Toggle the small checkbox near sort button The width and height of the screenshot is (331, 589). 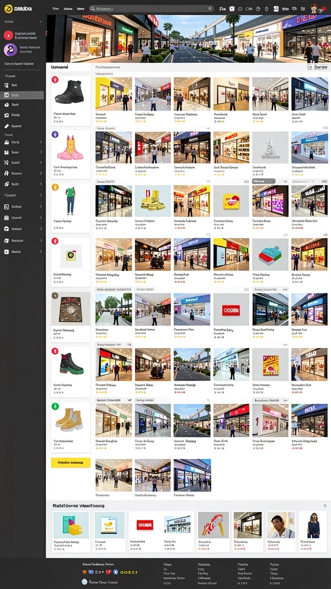coord(310,67)
